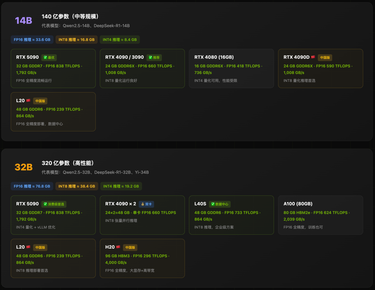Click the INT8 量化推理首选 note
Viewport: 375px width, 290px height.
pyautogui.click(x=299, y=81)
